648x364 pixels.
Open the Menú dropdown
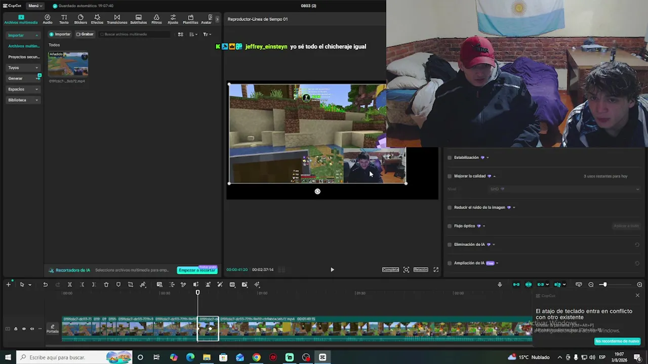click(34, 6)
